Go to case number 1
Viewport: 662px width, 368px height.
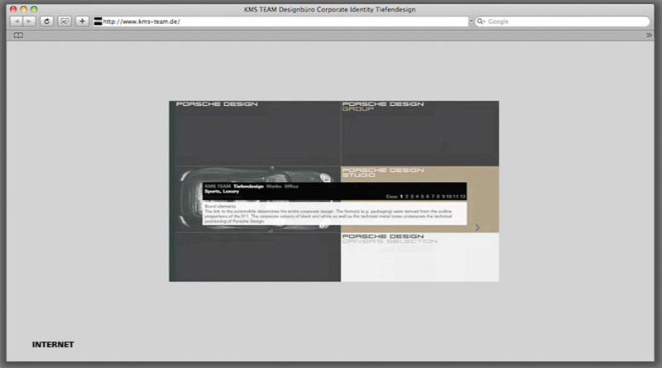click(x=401, y=196)
